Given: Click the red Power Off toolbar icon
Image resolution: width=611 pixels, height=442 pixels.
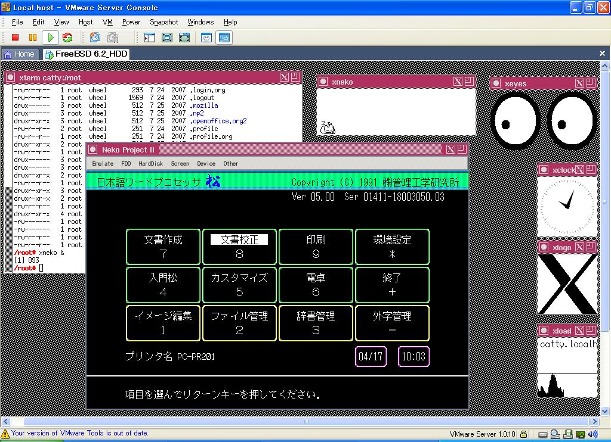Looking at the screenshot, I should coord(15,38).
